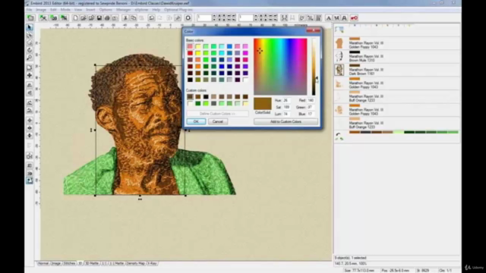
Task: Click the Sat value field
Action: [x=286, y=107]
